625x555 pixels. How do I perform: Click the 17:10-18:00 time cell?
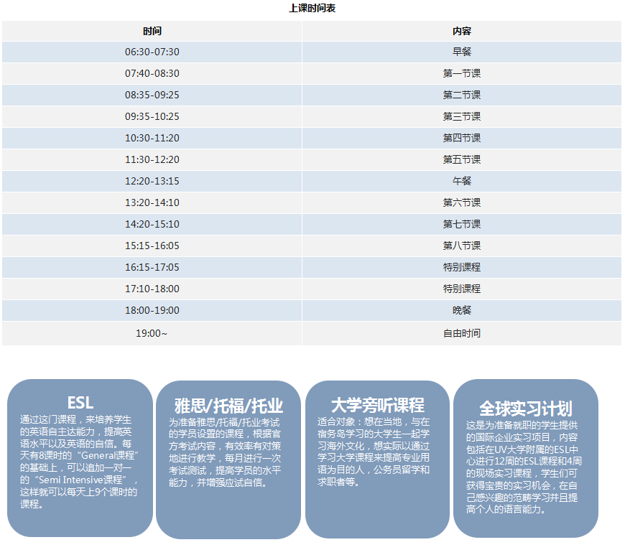click(x=152, y=289)
